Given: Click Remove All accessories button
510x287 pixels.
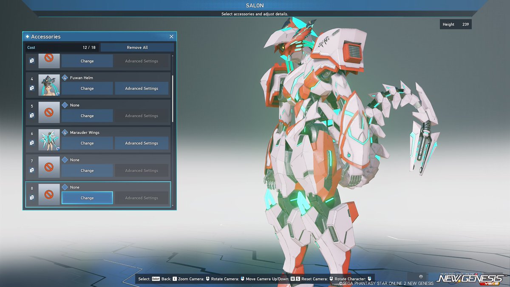Looking at the screenshot, I should (137, 48).
